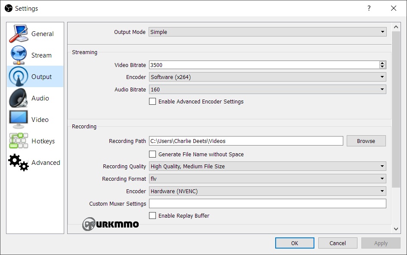The width and height of the screenshot is (407, 255).
Task: Click the settings vertical scrollbar thumb
Action: (396, 109)
